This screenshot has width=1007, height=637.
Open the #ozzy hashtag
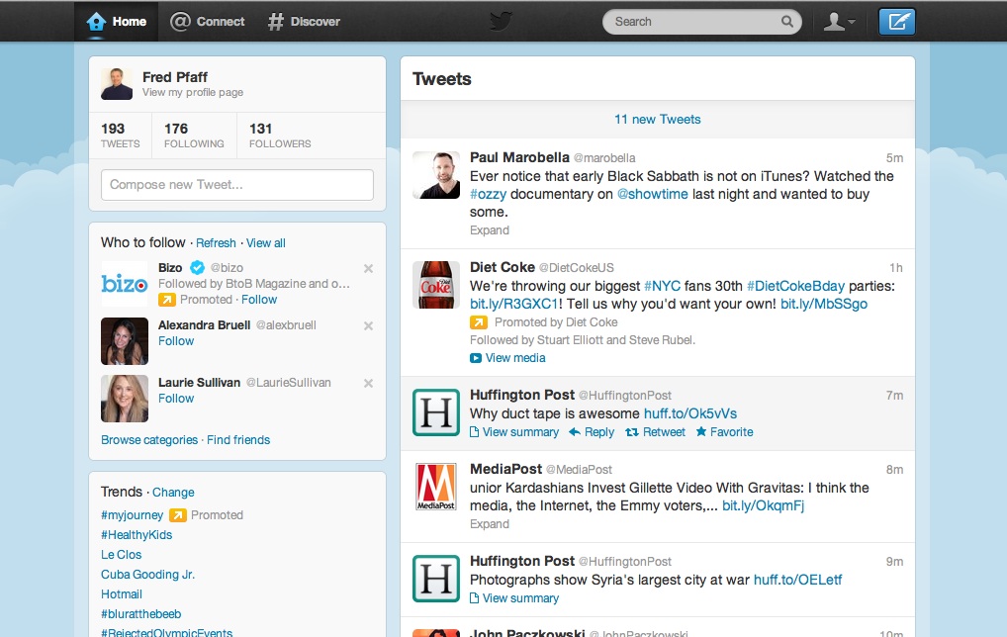pos(488,194)
